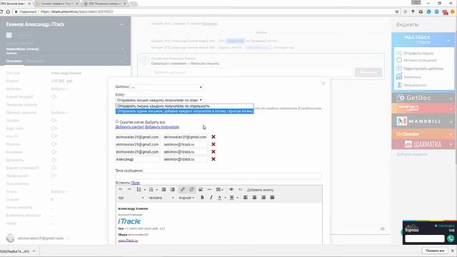The image size is (457, 257).
Task: Apply bold formatting
Action: 202,198
